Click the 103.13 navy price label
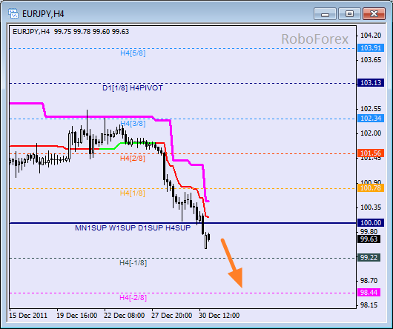The image size is (393, 329). coord(371,83)
